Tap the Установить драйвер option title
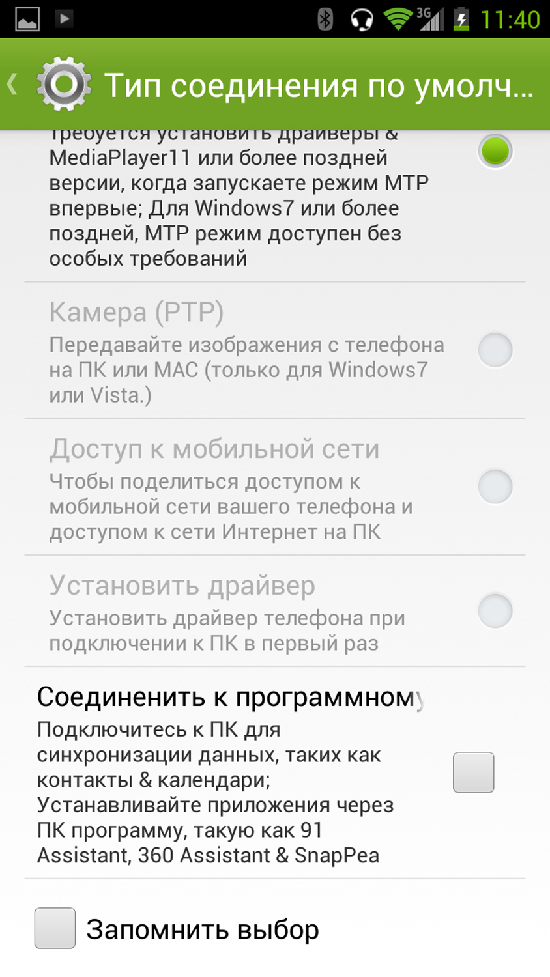550x977 pixels. [x=182, y=586]
